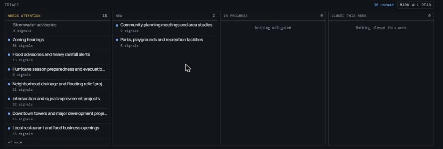Click the 13 signals label
Viewport: 443px width, 149px height.
(22, 60)
